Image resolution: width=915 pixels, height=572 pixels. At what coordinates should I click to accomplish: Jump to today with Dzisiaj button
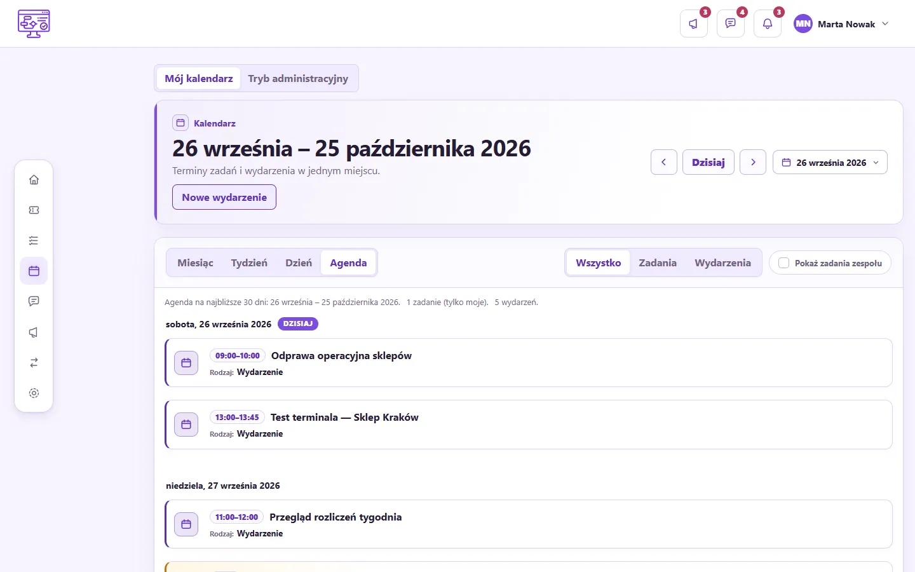point(708,162)
